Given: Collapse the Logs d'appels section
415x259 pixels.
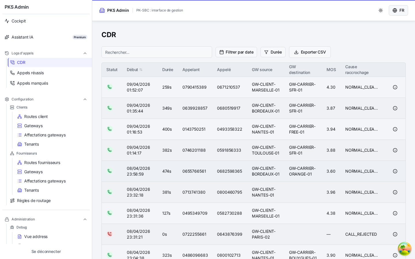Looking at the screenshot, I should pyautogui.click(x=85, y=53).
